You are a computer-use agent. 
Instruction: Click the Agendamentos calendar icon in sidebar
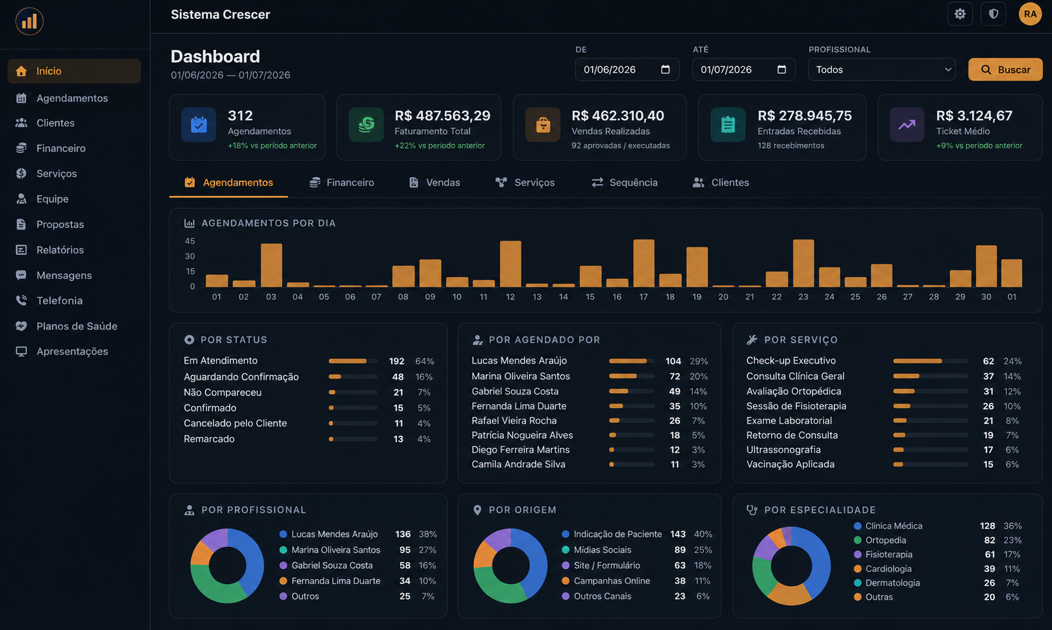click(x=21, y=98)
